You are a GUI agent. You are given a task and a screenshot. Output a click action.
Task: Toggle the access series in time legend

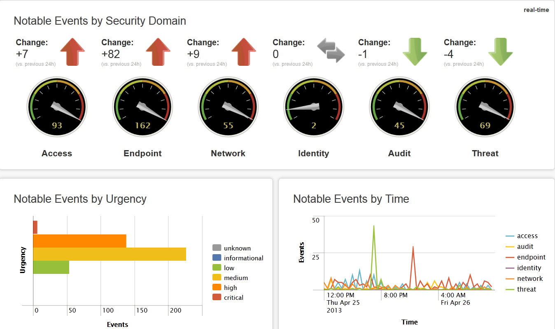point(527,236)
